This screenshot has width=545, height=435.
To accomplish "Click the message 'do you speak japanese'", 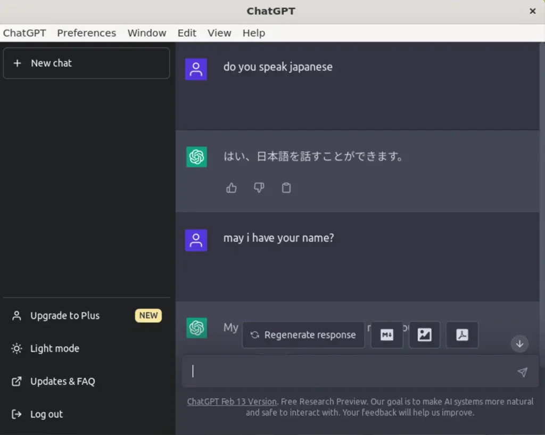I will pyautogui.click(x=278, y=67).
